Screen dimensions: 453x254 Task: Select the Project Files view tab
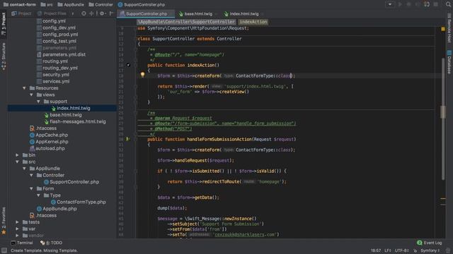coord(52,13)
